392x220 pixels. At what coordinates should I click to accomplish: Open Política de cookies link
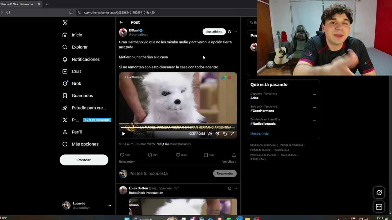point(260,150)
